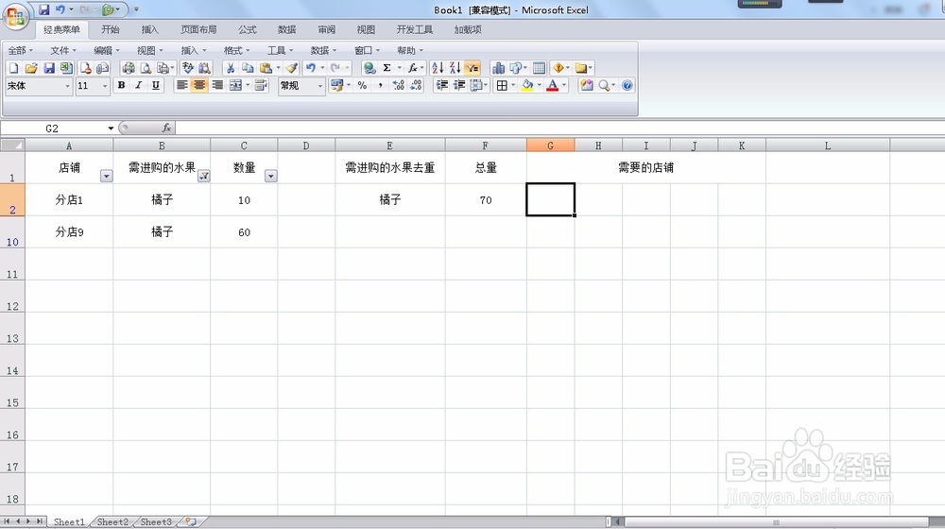This screenshot has height=529, width=945.
Task: Sort descending Z to A
Action: [x=455, y=68]
